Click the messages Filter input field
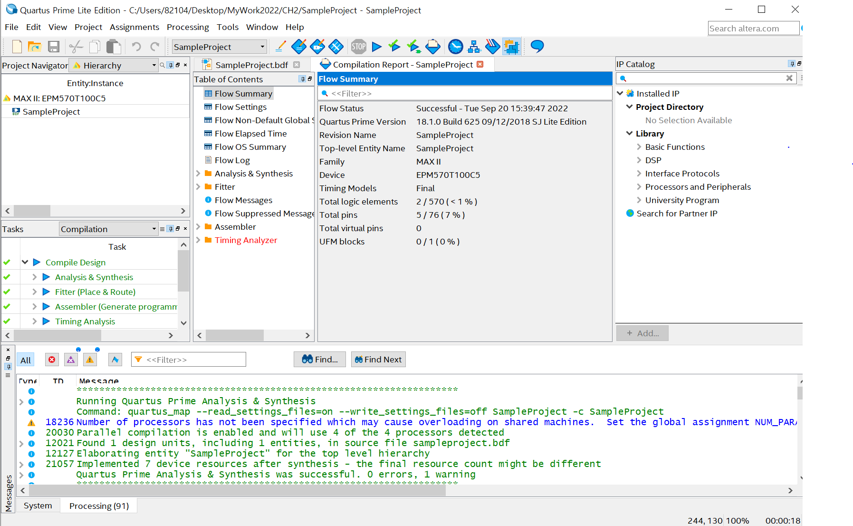The width and height of the screenshot is (853, 526). coord(189,360)
